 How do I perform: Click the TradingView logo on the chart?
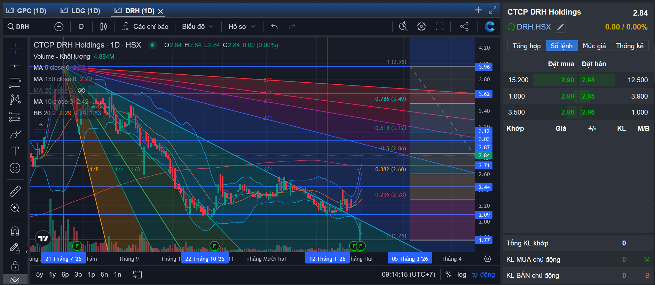[x=43, y=238]
